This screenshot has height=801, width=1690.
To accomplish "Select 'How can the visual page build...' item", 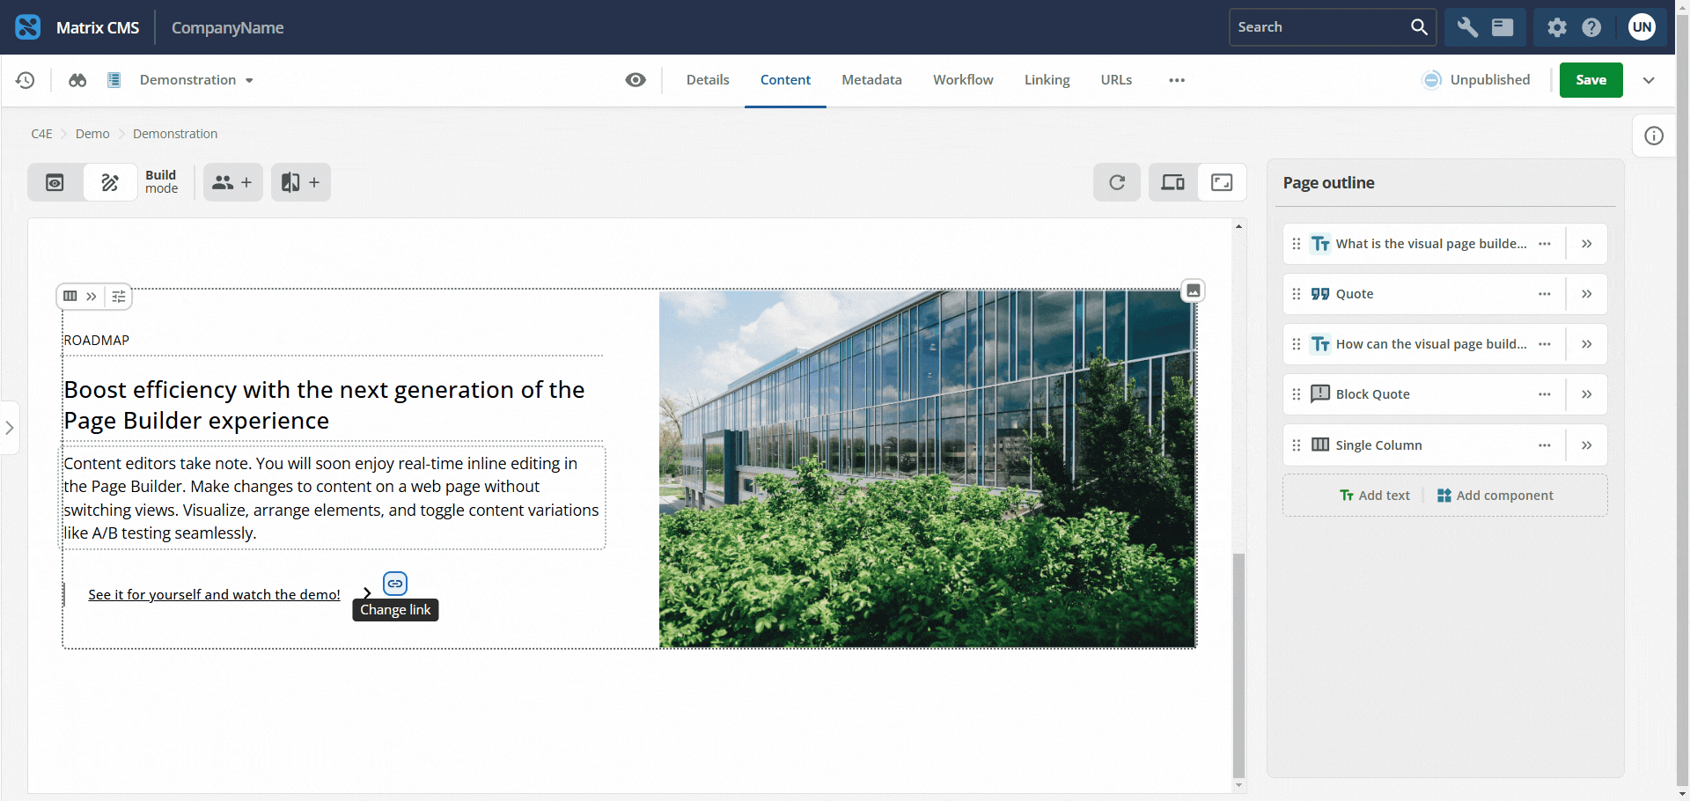I will coord(1430,344).
